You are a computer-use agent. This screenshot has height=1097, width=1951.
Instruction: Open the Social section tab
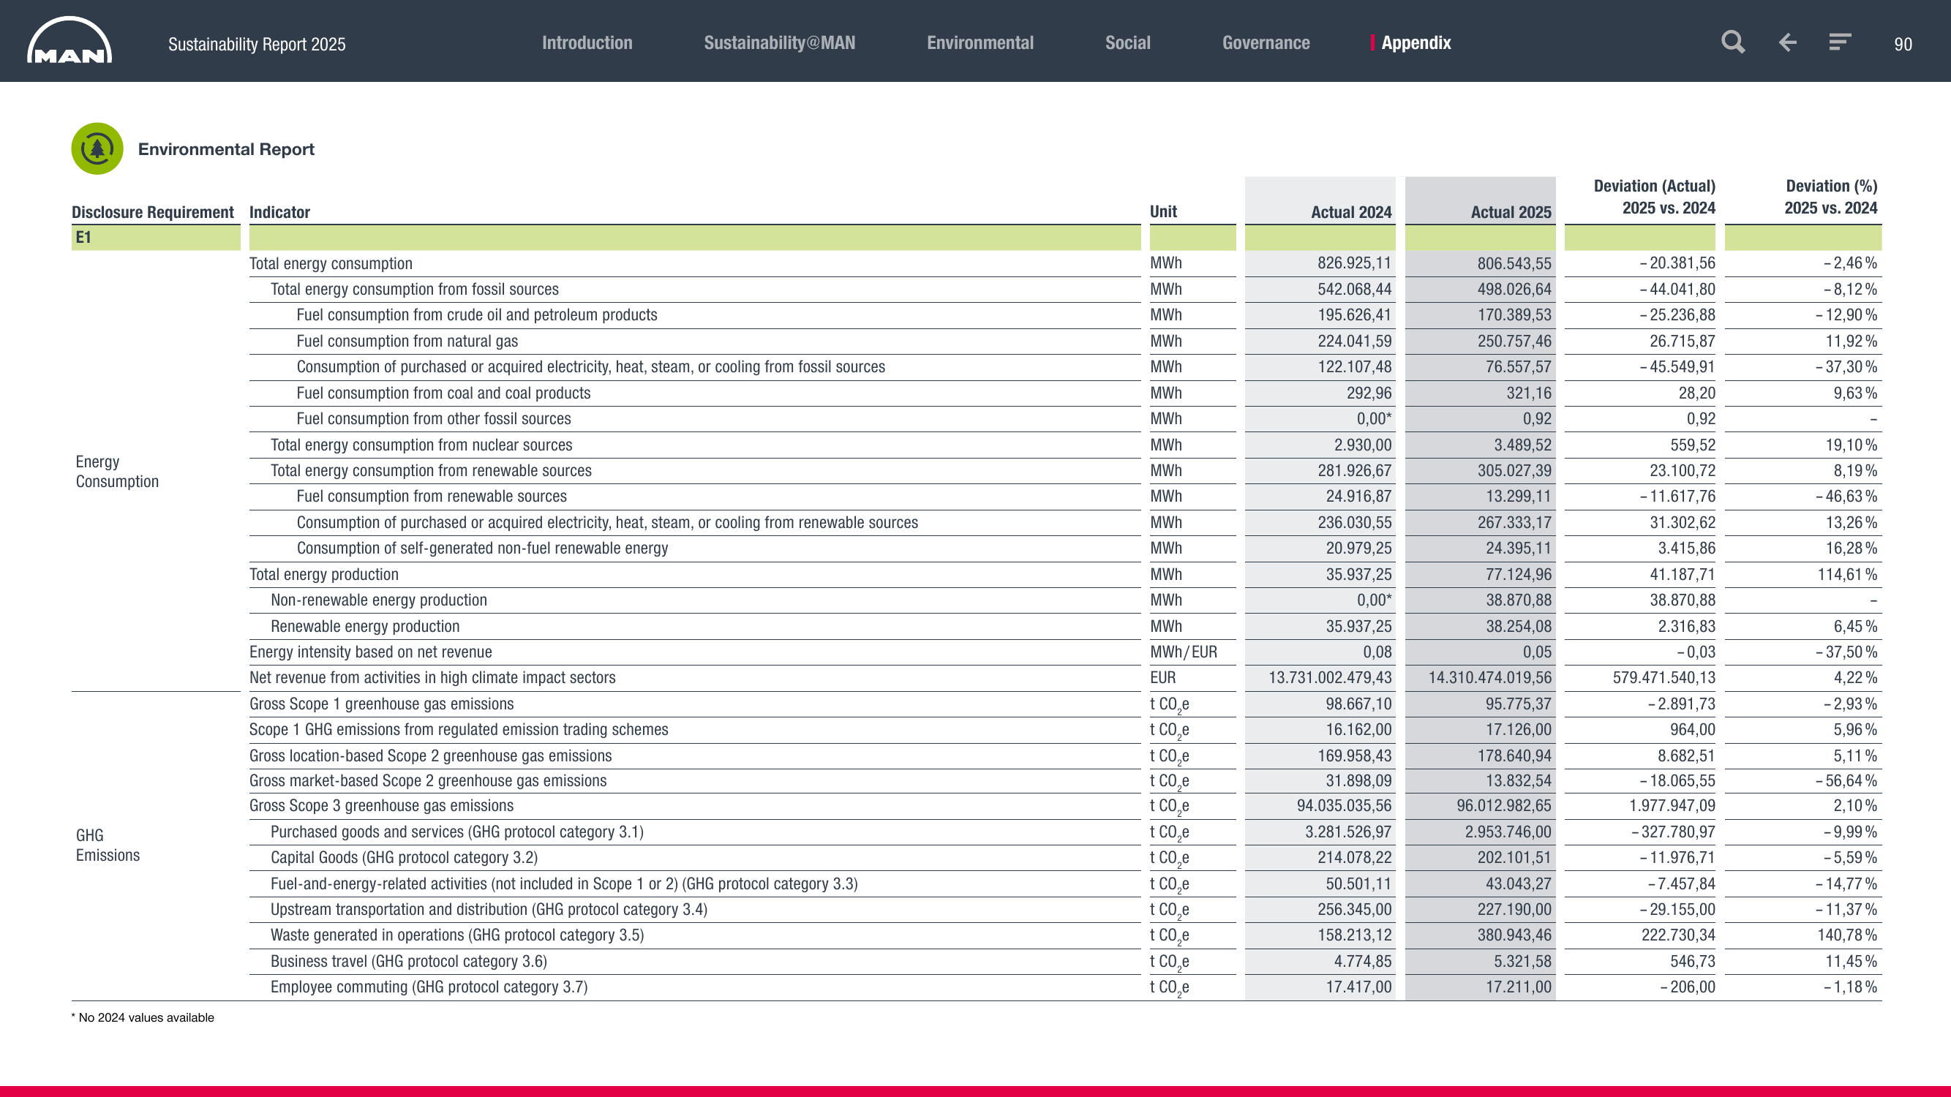[x=1128, y=43]
